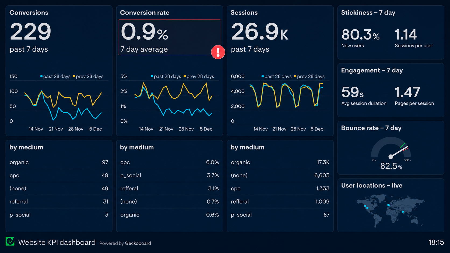The height and width of the screenshot is (253, 450).
Task: Select the (none) 0.7% rate row
Action: pyautogui.click(x=170, y=202)
